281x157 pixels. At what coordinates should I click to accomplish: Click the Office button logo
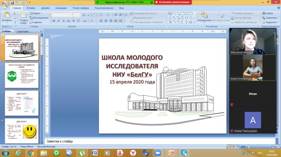click(4, 4)
